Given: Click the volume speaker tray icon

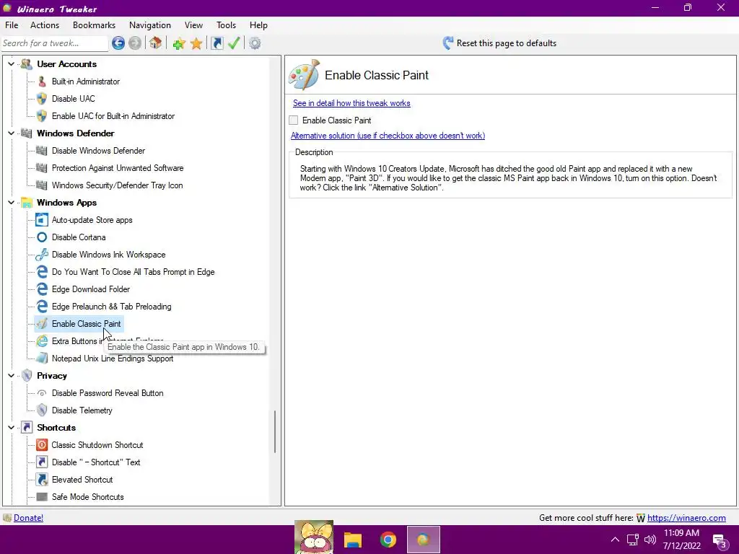Looking at the screenshot, I should click(x=650, y=540).
